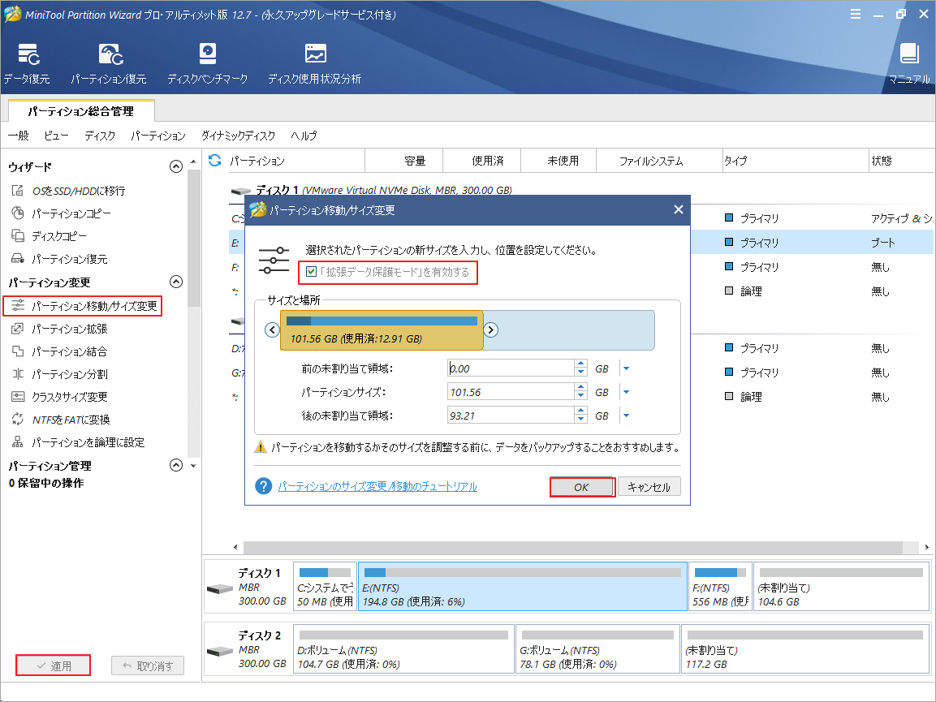
Task: Click the パーティションサイズ input field
Action: 510,392
